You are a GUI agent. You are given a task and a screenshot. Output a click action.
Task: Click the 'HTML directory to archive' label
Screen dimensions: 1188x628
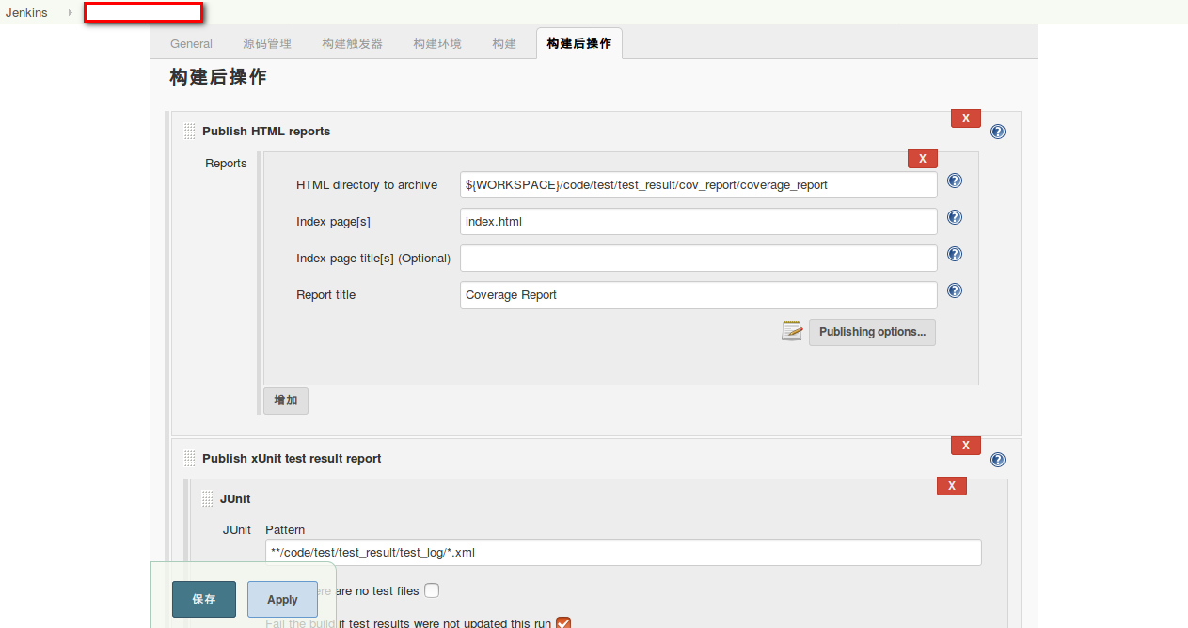tap(367, 185)
